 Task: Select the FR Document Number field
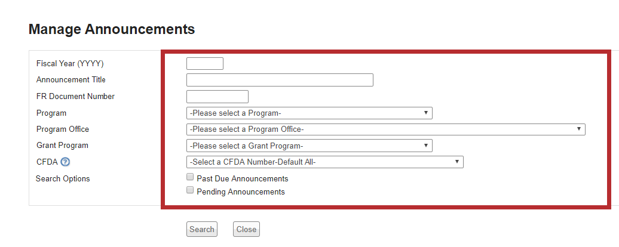217,97
